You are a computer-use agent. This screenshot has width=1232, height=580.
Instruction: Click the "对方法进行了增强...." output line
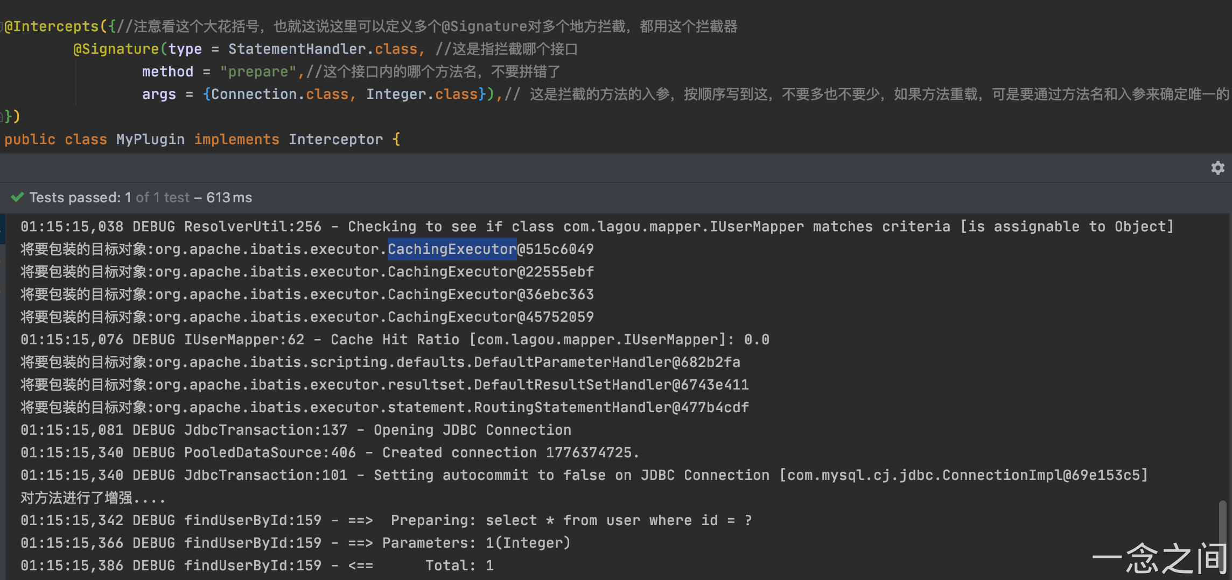point(93,498)
